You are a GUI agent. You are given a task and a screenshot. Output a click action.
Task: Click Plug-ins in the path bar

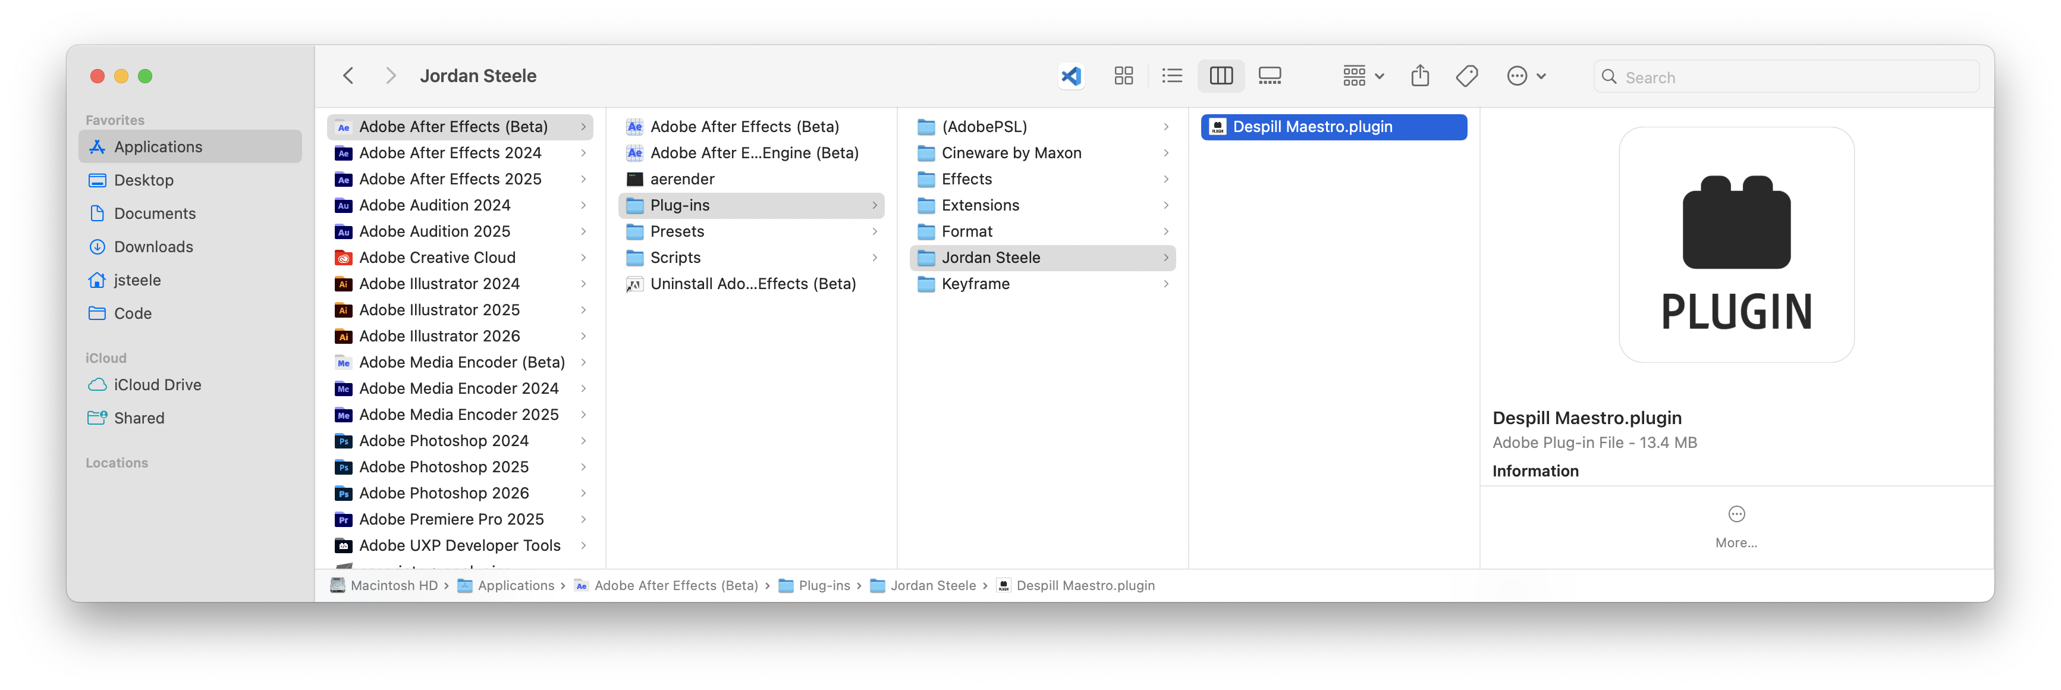pyautogui.click(x=824, y=586)
